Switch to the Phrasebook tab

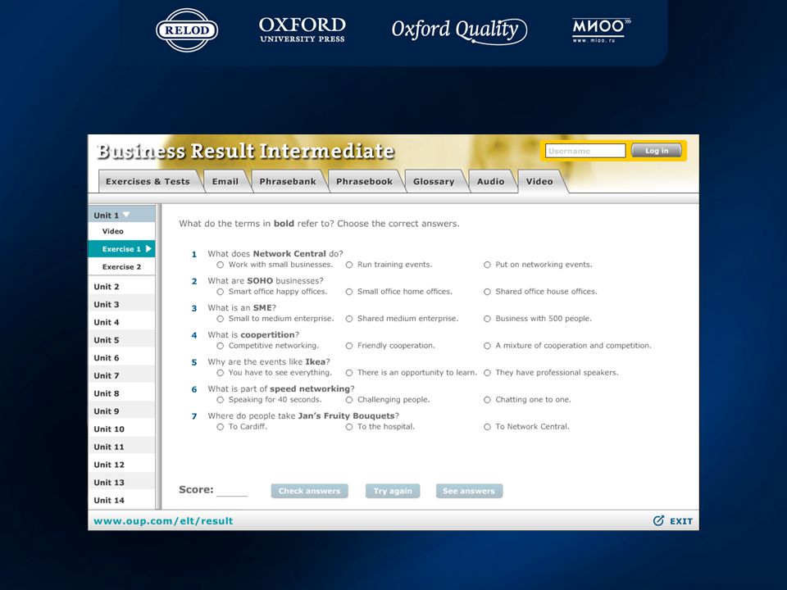click(364, 182)
